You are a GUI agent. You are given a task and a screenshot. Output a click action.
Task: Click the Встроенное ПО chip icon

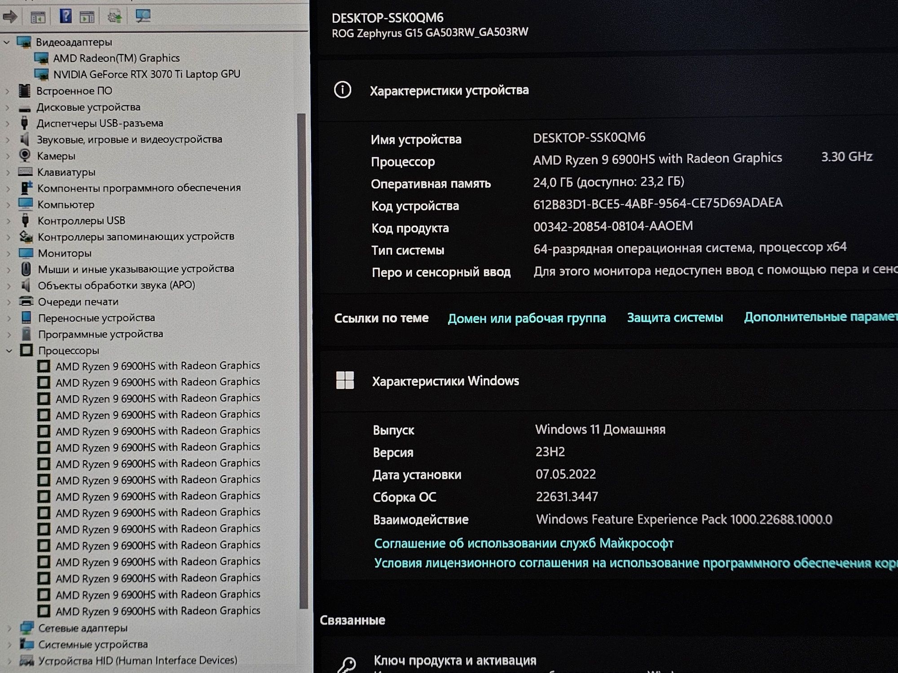tap(25, 91)
